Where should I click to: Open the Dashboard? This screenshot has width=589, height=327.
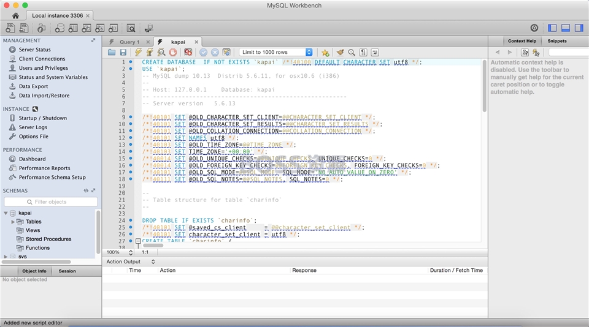(33, 159)
